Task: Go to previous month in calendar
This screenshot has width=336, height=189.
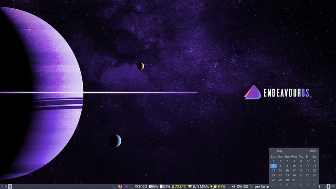Action: (x=271, y=151)
